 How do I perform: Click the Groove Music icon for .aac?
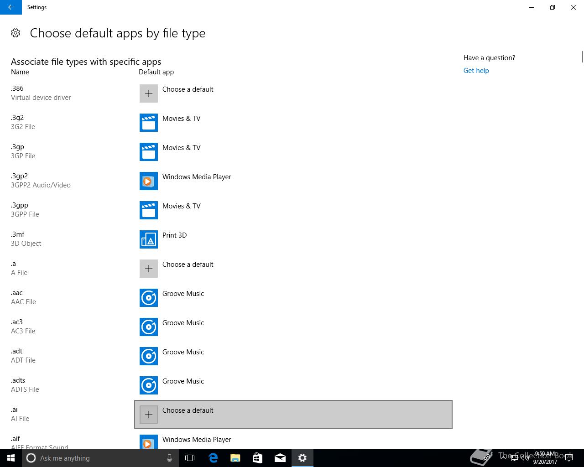point(149,298)
